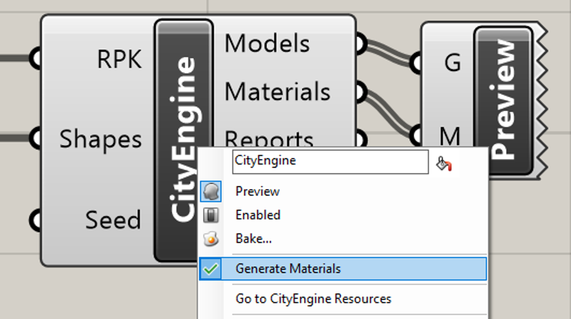Viewport: 571px width, 319px height.
Task: Click the M input grip on Preview
Action: tap(416, 135)
